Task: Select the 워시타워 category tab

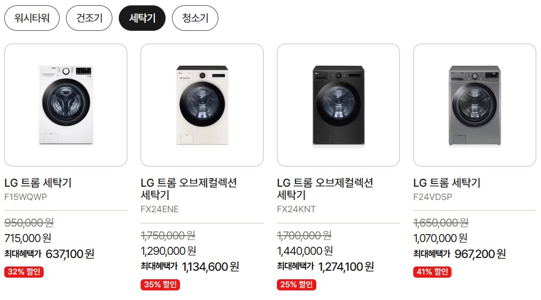Action: pyautogui.click(x=32, y=18)
